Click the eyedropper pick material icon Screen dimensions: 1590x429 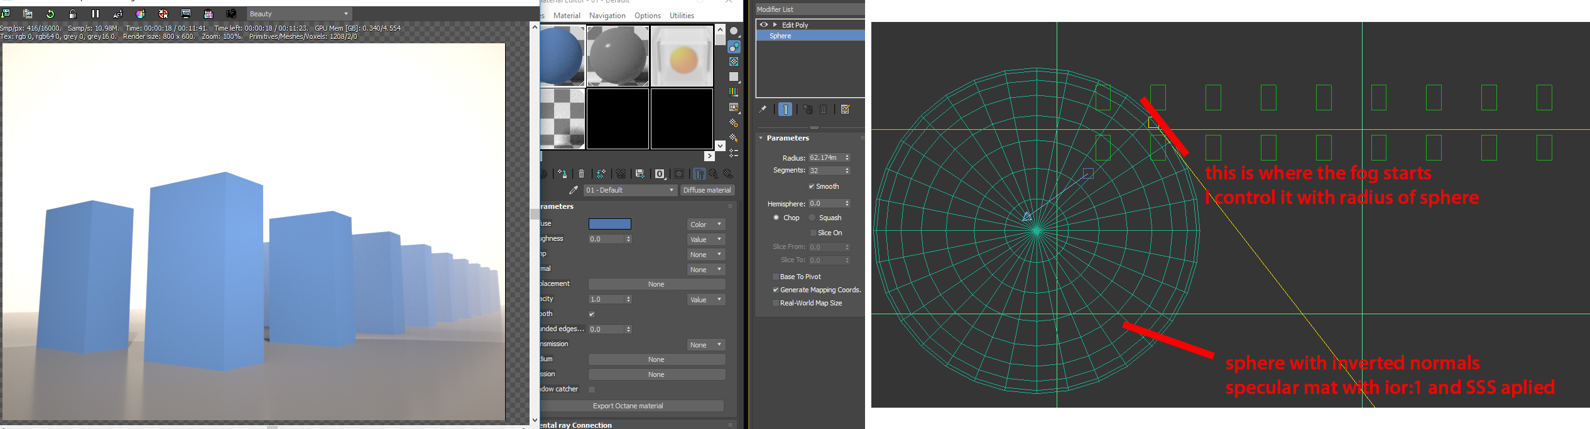[573, 190]
